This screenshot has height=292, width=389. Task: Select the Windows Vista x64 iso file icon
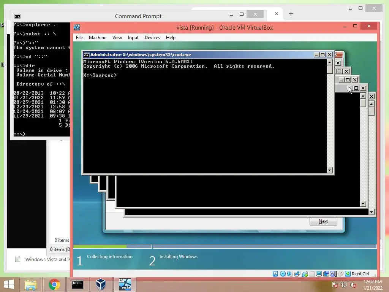coord(17,259)
